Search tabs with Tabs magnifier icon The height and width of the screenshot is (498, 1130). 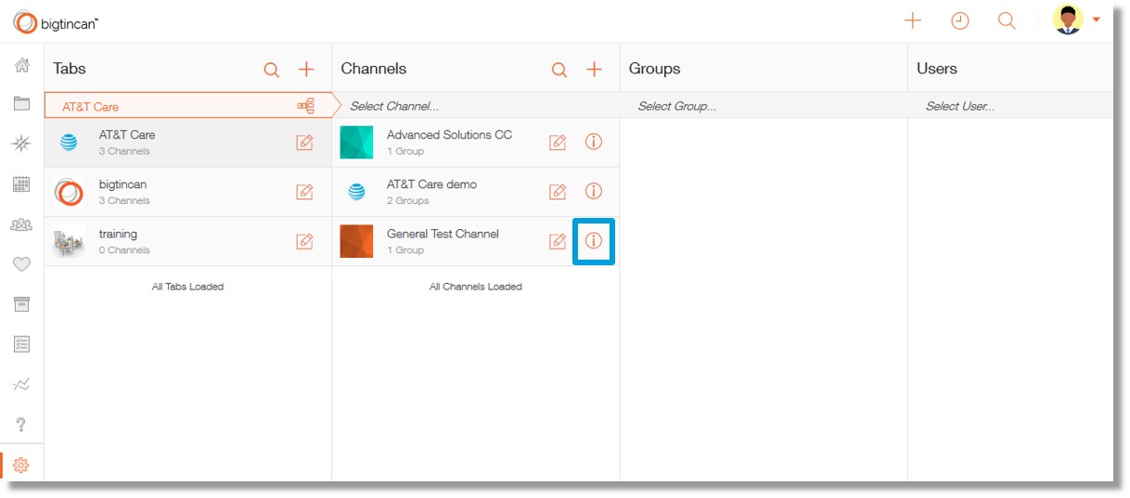tap(271, 70)
